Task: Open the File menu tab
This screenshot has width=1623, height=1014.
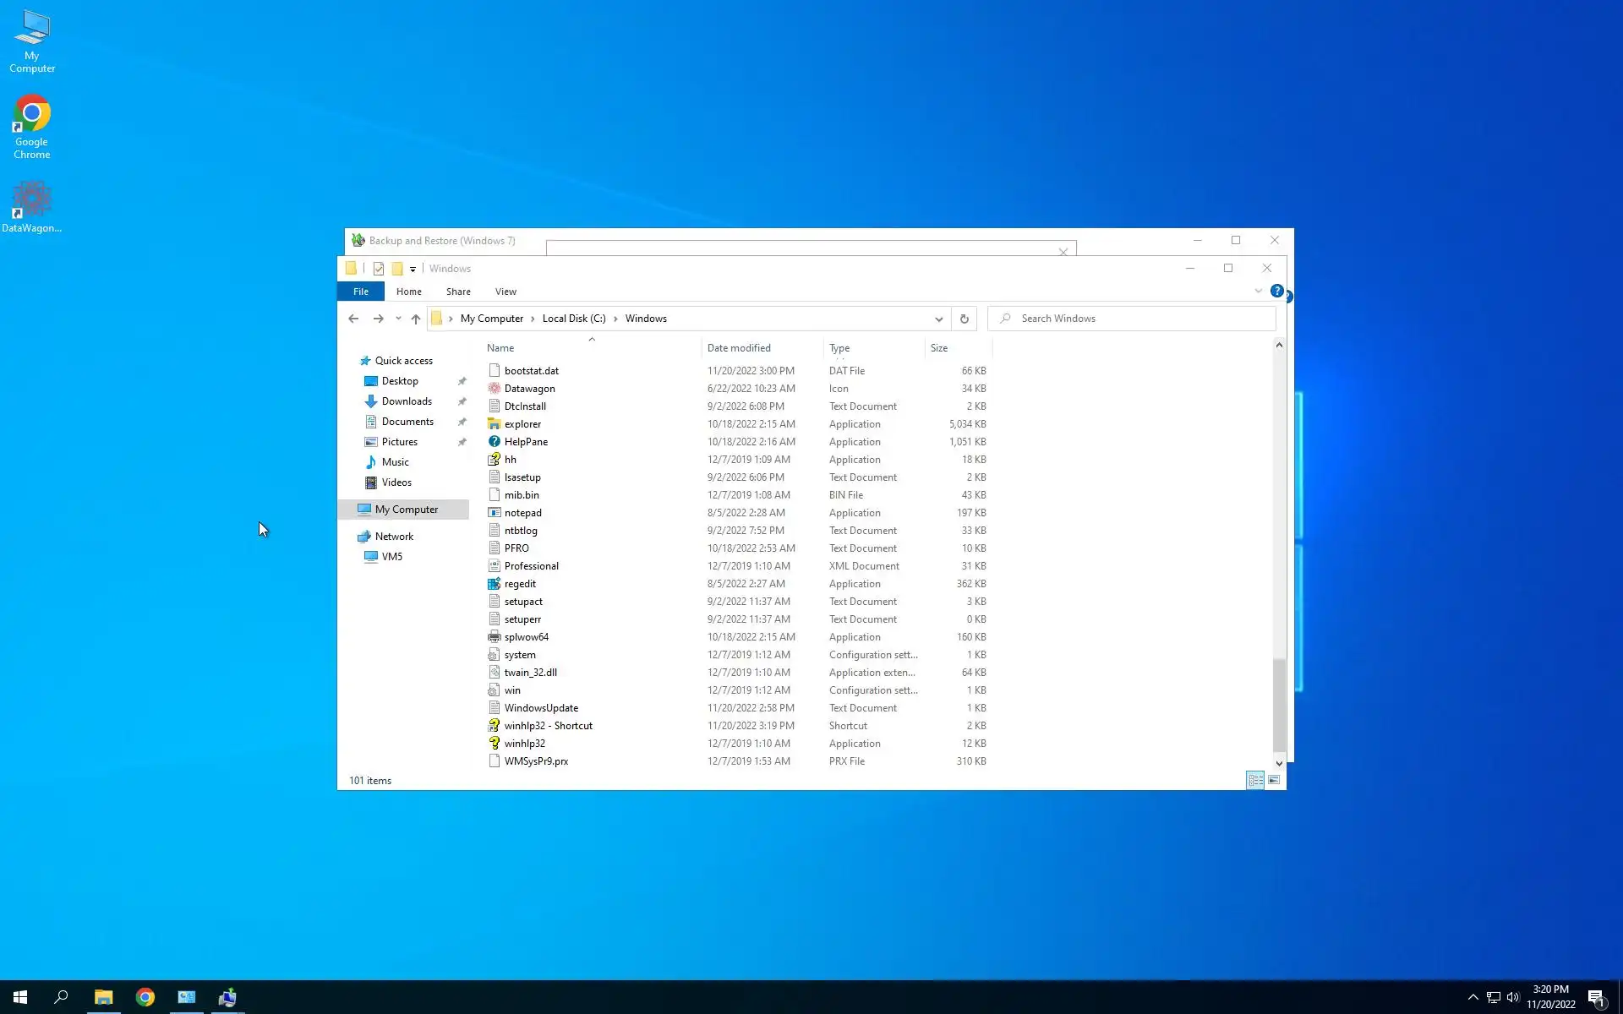Action: 361,292
